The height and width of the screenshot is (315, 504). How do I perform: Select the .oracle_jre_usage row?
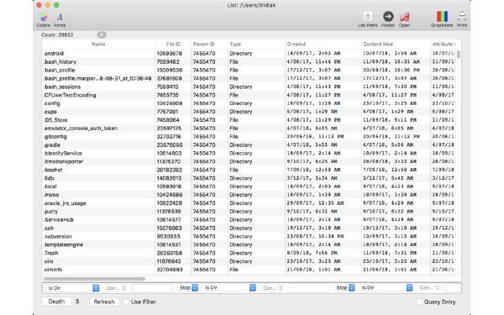point(249,203)
